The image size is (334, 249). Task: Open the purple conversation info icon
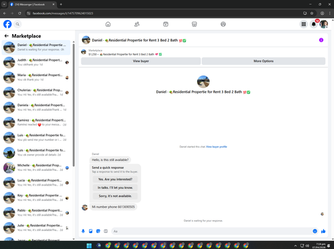(321, 40)
